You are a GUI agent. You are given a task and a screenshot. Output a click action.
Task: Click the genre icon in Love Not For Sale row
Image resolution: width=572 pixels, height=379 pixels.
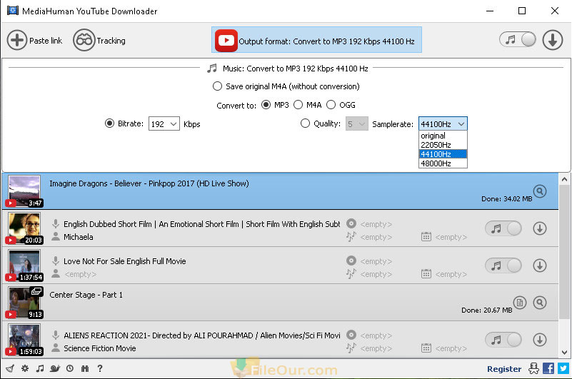coord(351,273)
